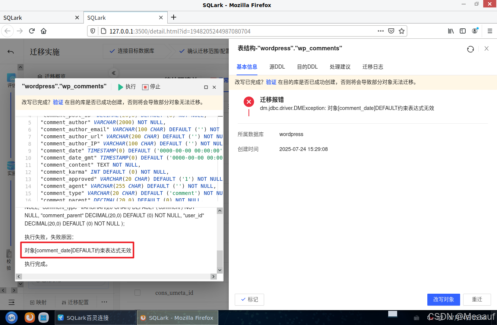Collapse the left panel with the double-chevron
This screenshot has height=325, width=497.
point(114,73)
